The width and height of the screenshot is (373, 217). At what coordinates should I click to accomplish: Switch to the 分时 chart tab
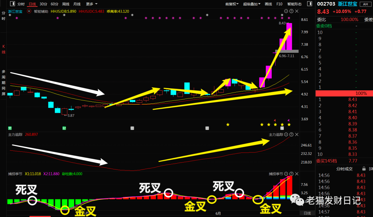click(x=21, y=4)
